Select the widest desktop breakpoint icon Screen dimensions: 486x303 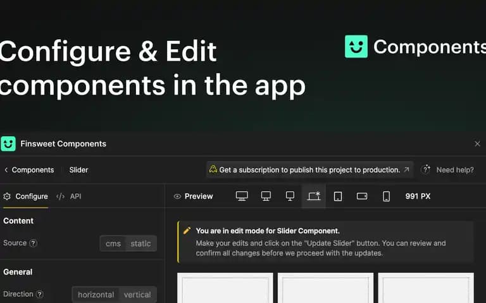pos(242,196)
